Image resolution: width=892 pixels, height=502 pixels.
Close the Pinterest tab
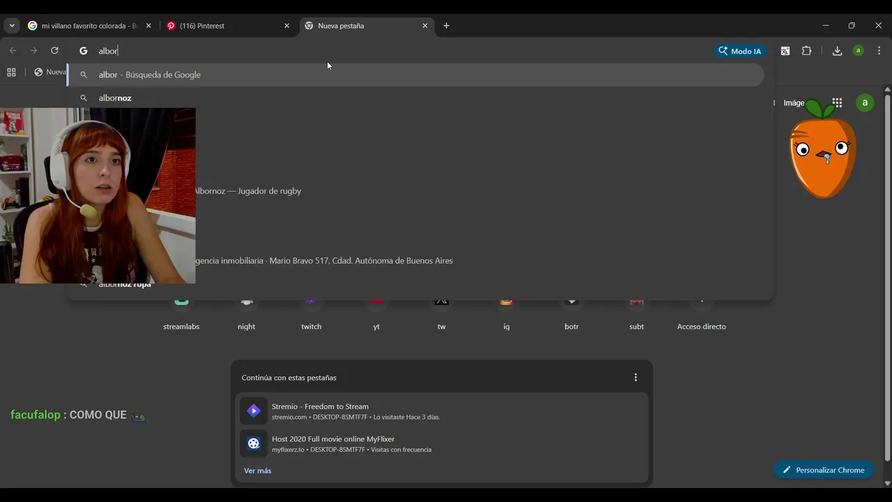(x=286, y=26)
